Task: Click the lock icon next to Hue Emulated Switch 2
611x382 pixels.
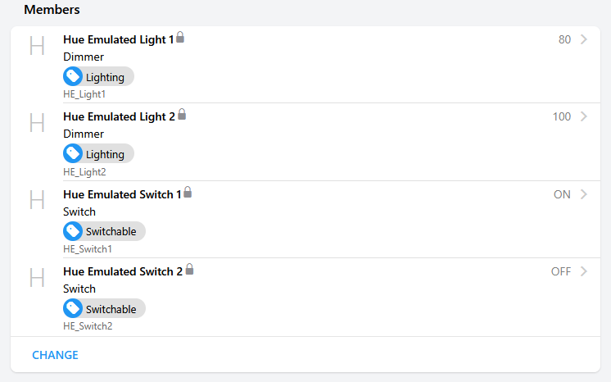Action: coord(189,270)
